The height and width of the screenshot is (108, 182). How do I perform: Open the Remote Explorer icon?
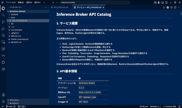pyautogui.click(x=3, y=42)
